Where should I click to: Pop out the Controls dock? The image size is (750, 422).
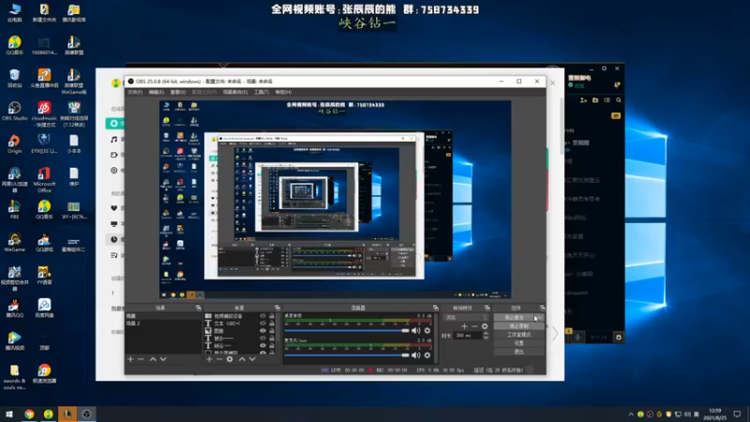coord(542,308)
